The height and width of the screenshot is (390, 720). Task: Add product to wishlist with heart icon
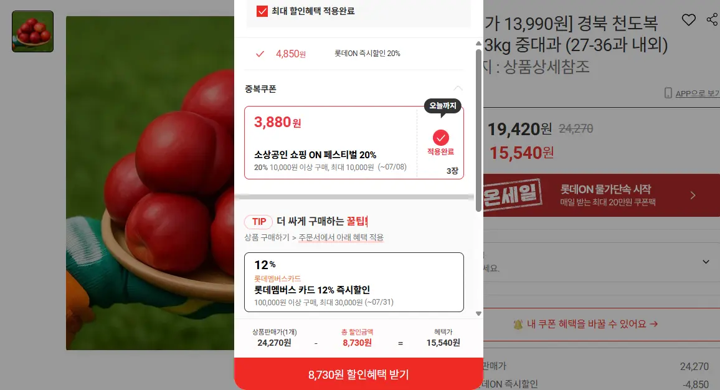pos(688,20)
